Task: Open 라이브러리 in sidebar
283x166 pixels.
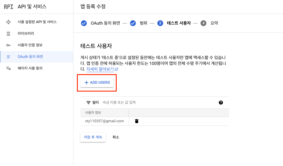Action: pyautogui.click(x=37, y=34)
